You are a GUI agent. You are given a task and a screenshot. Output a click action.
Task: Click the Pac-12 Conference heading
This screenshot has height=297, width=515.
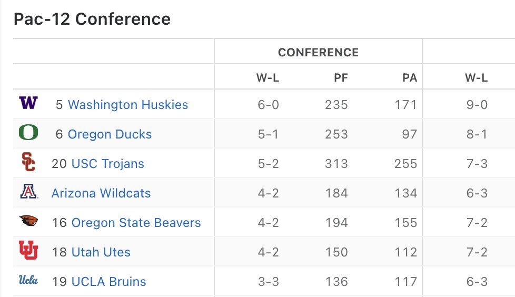tap(92, 19)
